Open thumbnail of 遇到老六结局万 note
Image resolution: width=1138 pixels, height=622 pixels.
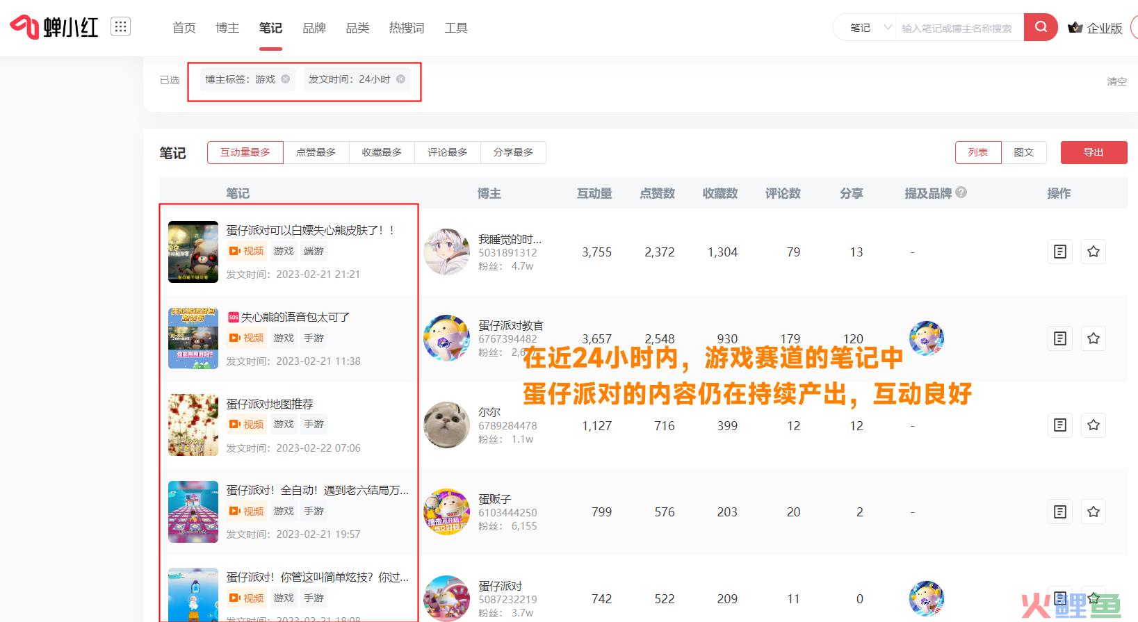tap(193, 511)
